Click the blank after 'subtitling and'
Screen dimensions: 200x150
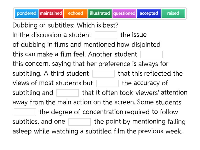coord(67,93)
